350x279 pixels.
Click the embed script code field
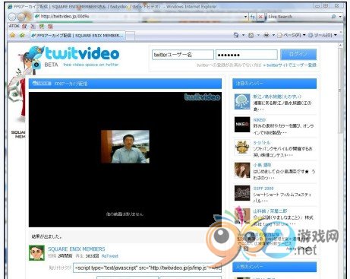147,268
